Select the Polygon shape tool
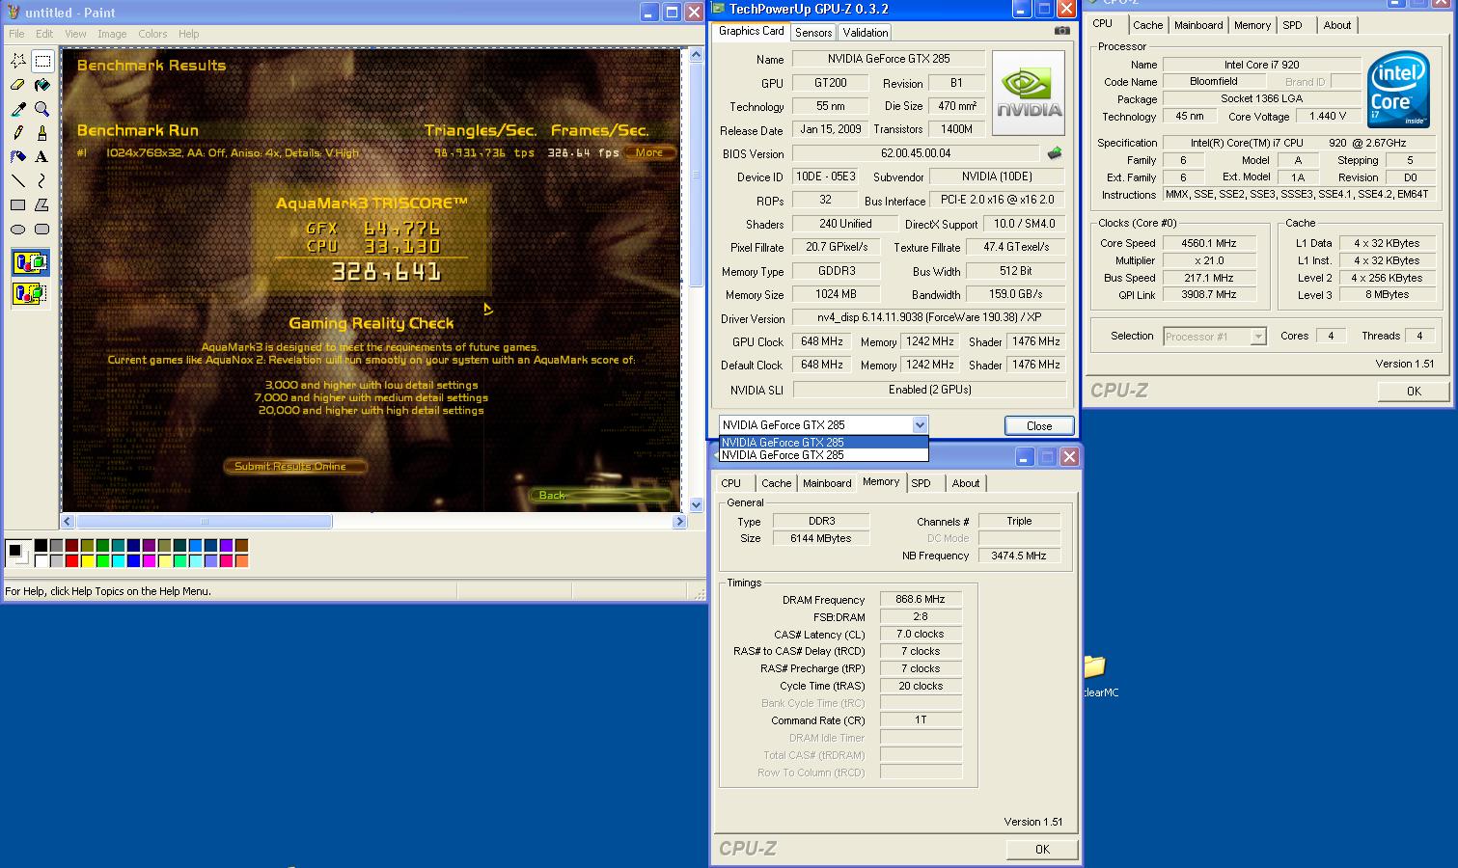 [42, 204]
